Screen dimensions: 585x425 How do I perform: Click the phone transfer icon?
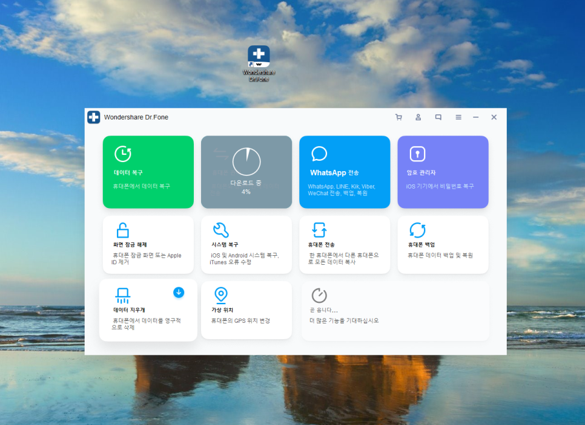point(319,230)
